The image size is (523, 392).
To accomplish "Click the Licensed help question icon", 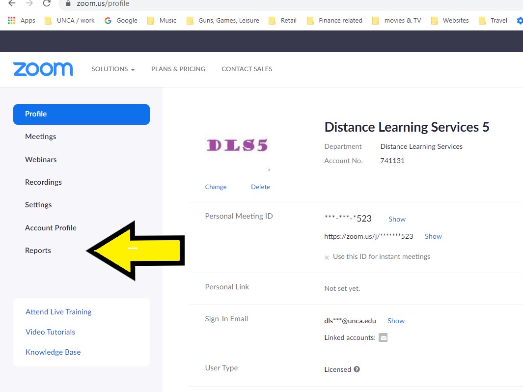I will [357, 369].
